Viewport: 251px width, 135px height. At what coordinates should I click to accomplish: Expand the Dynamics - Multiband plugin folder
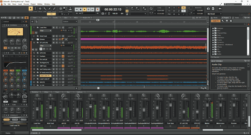tap(213, 45)
